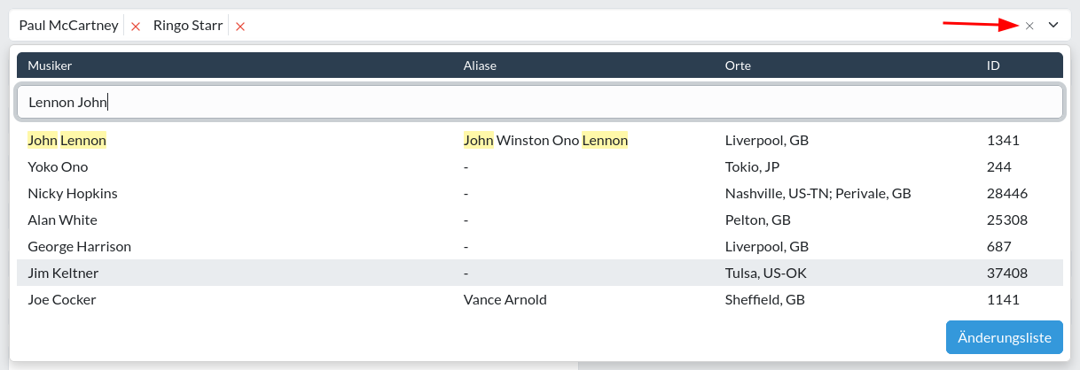Collapse the musician dropdown chevron
The image size is (1080, 370).
pos(1053,25)
